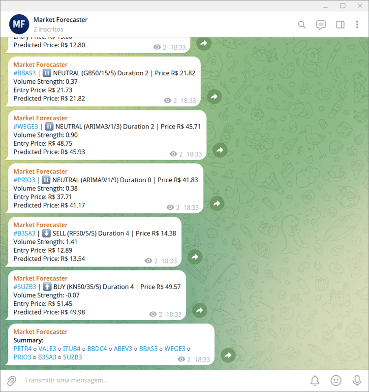Forward the Summary message
The height and width of the screenshot is (392, 369).
point(228,355)
